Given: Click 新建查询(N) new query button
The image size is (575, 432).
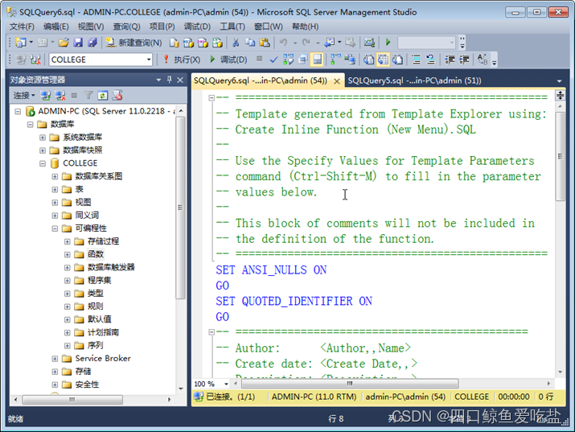Looking at the screenshot, I should pos(133,43).
